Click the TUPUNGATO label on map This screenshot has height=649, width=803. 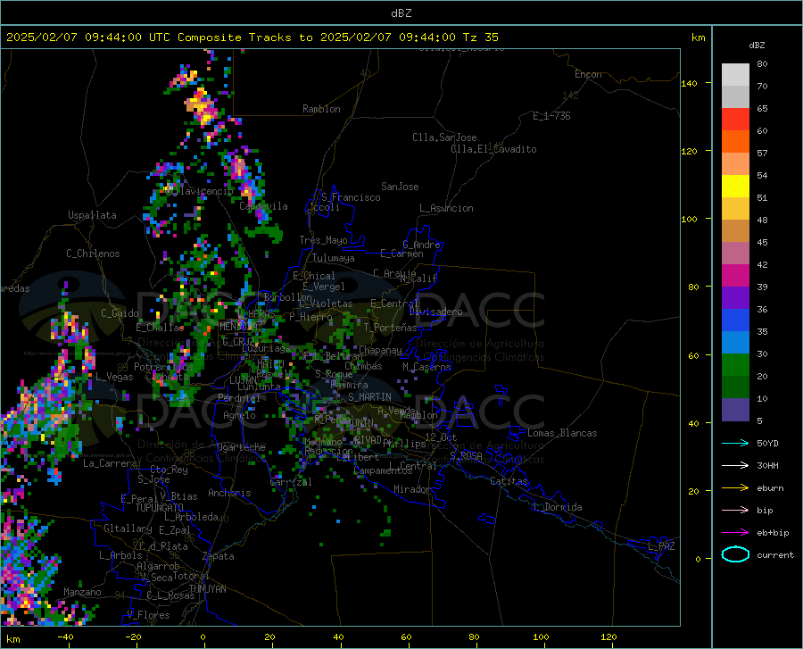(x=160, y=508)
